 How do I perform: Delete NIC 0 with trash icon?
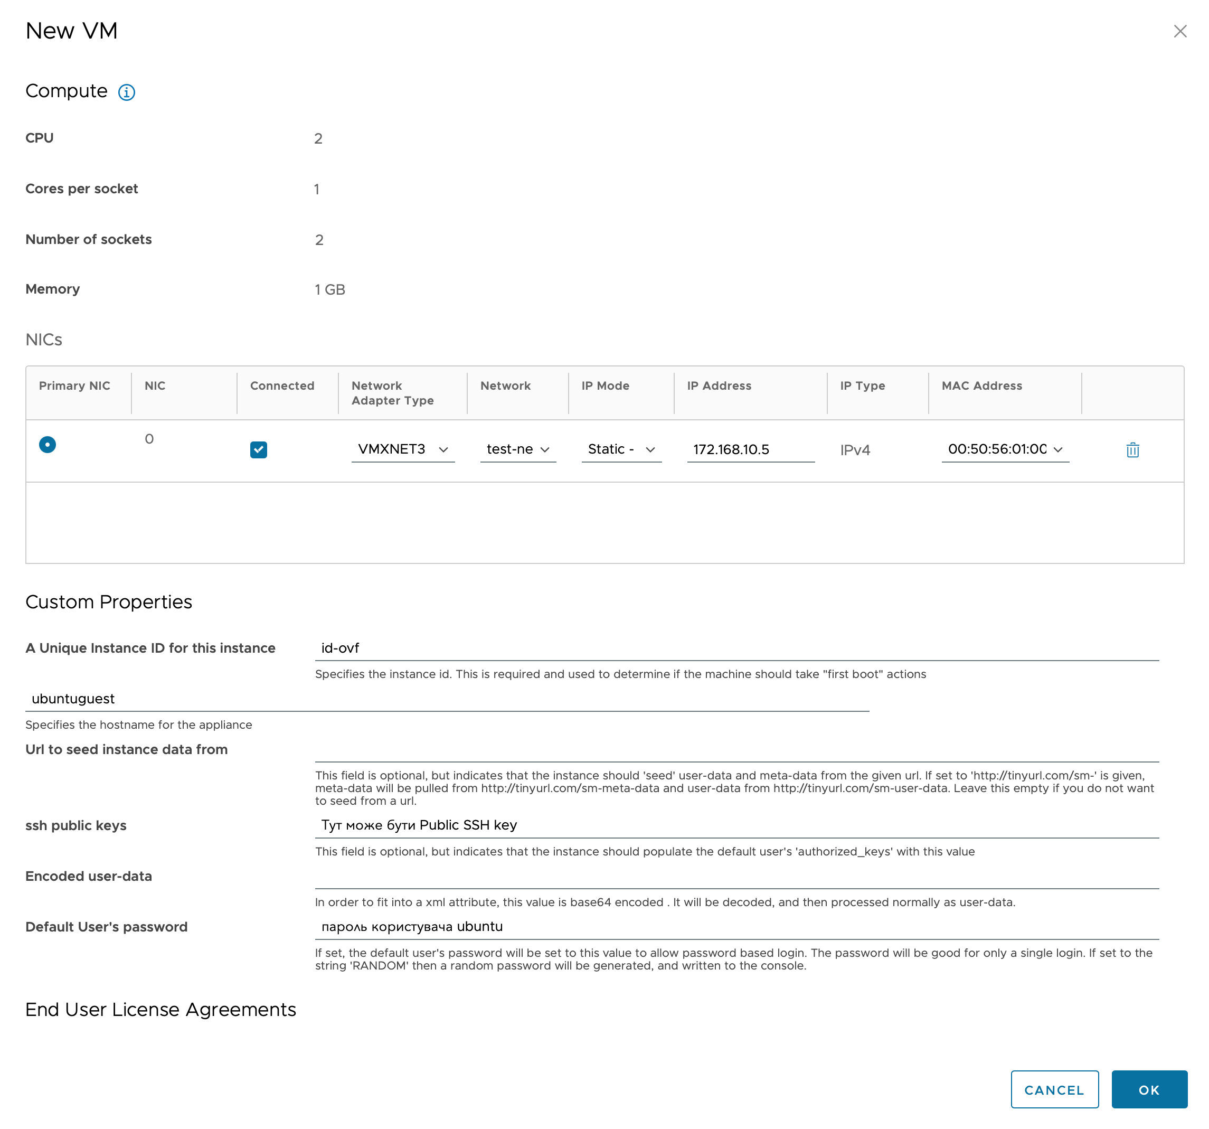pos(1132,450)
